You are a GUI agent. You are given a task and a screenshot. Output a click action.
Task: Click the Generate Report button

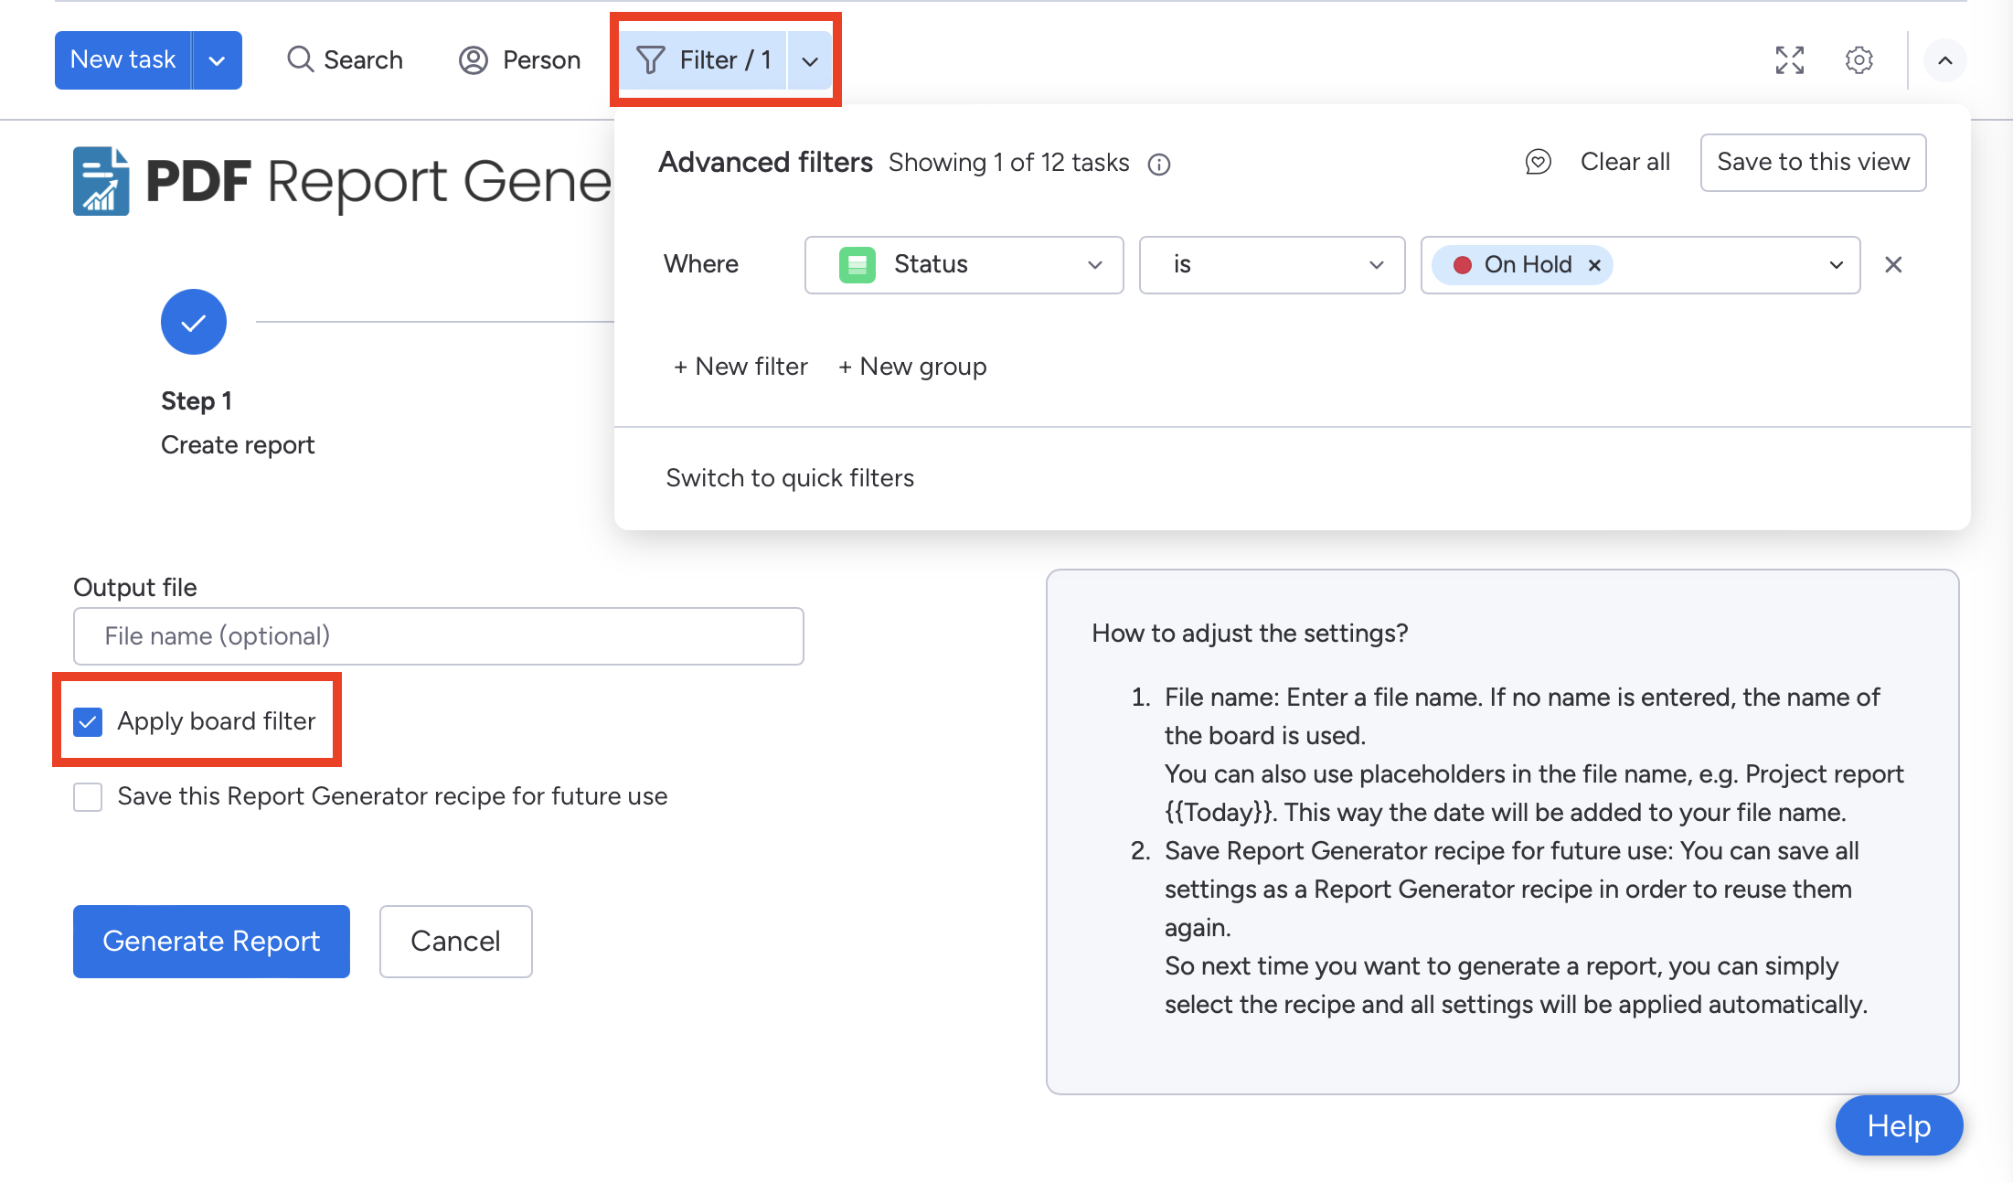click(211, 942)
